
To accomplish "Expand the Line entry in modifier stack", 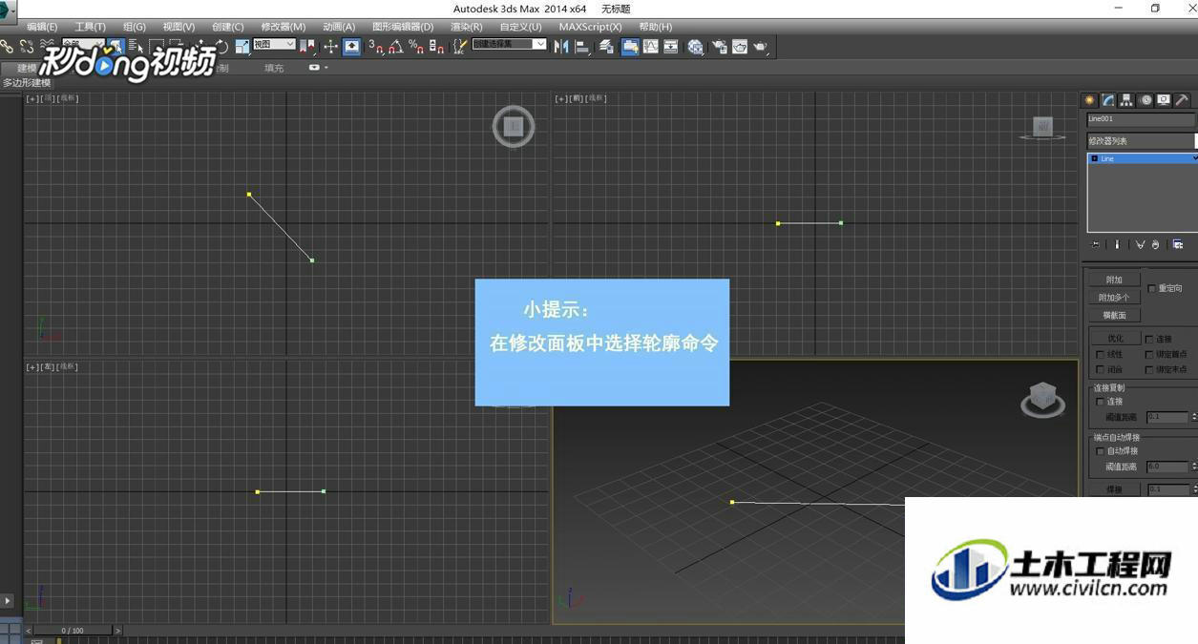I will pyautogui.click(x=1094, y=158).
